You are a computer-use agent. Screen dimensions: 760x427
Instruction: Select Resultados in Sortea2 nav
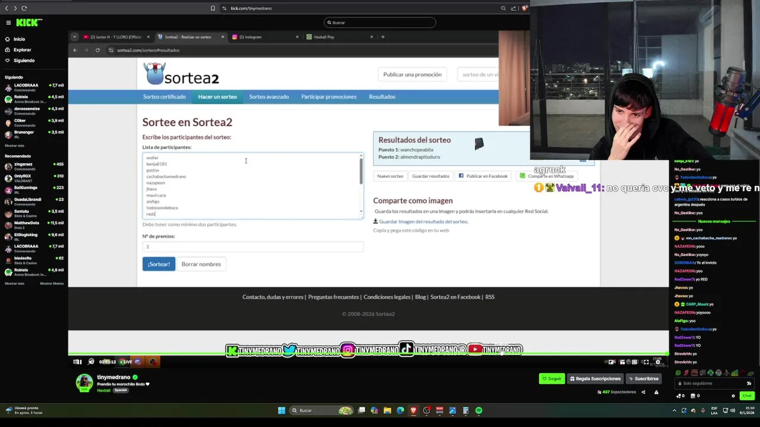pyautogui.click(x=382, y=97)
